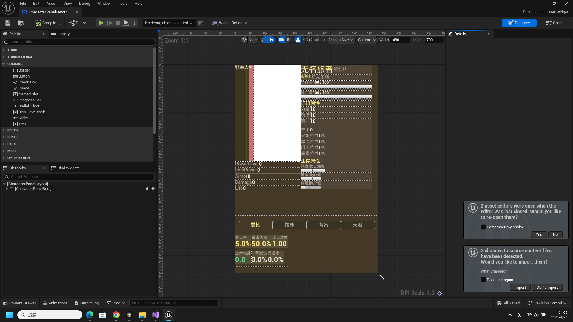Open the Window menu
The width and height of the screenshot is (573, 322).
(104, 4)
